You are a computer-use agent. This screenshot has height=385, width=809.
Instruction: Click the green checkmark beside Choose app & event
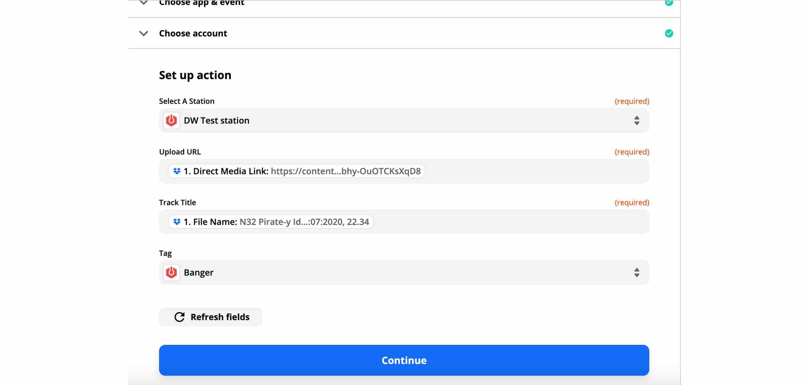669,3
